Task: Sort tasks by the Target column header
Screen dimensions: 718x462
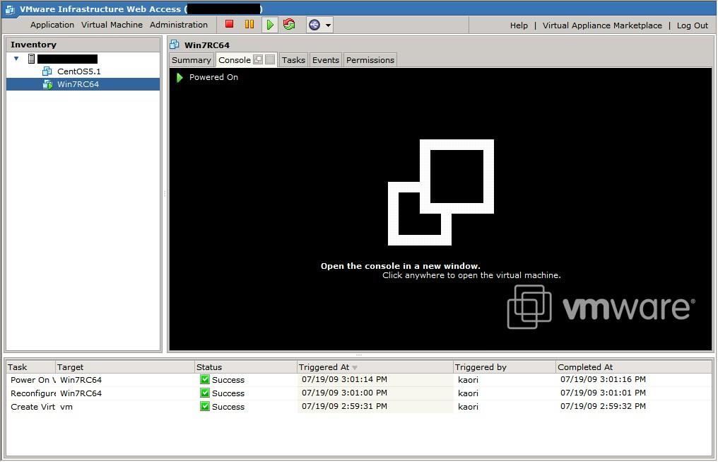Action: point(125,367)
